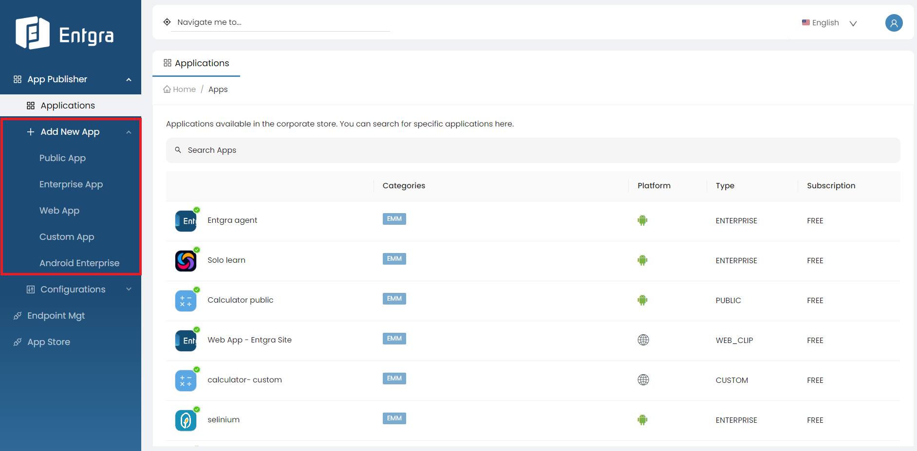917x451 pixels.
Task: Click EMM tag in Calculator public row
Action: tap(394, 299)
